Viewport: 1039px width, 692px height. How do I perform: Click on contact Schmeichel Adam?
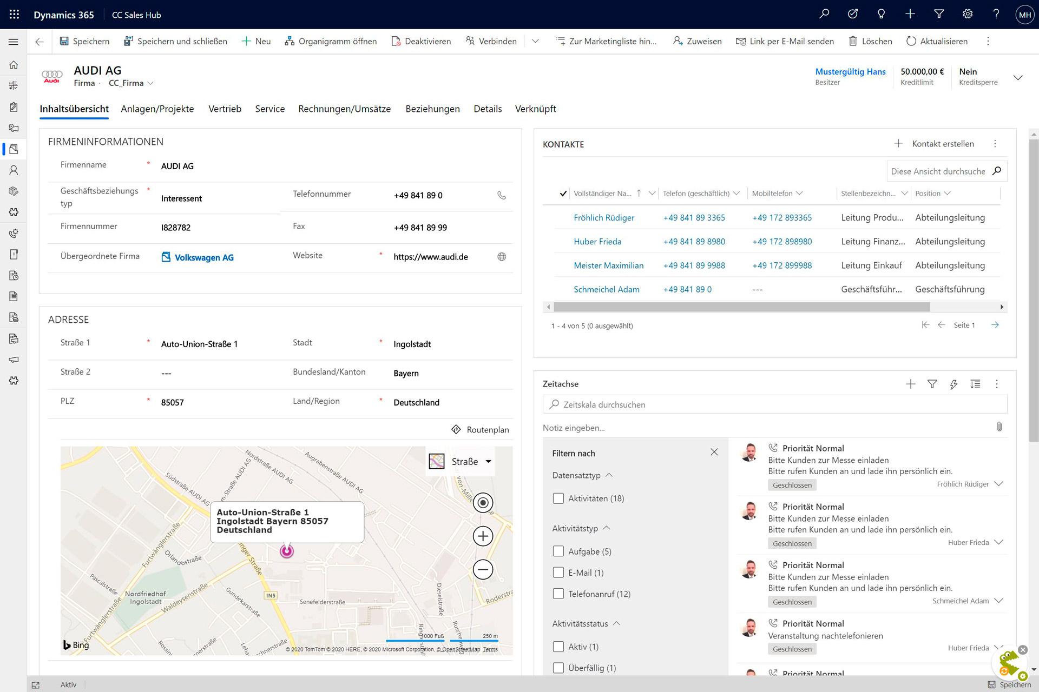click(x=606, y=289)
